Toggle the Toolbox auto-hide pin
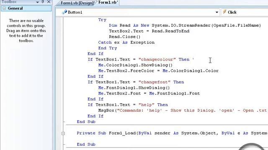 pos(43,2)
